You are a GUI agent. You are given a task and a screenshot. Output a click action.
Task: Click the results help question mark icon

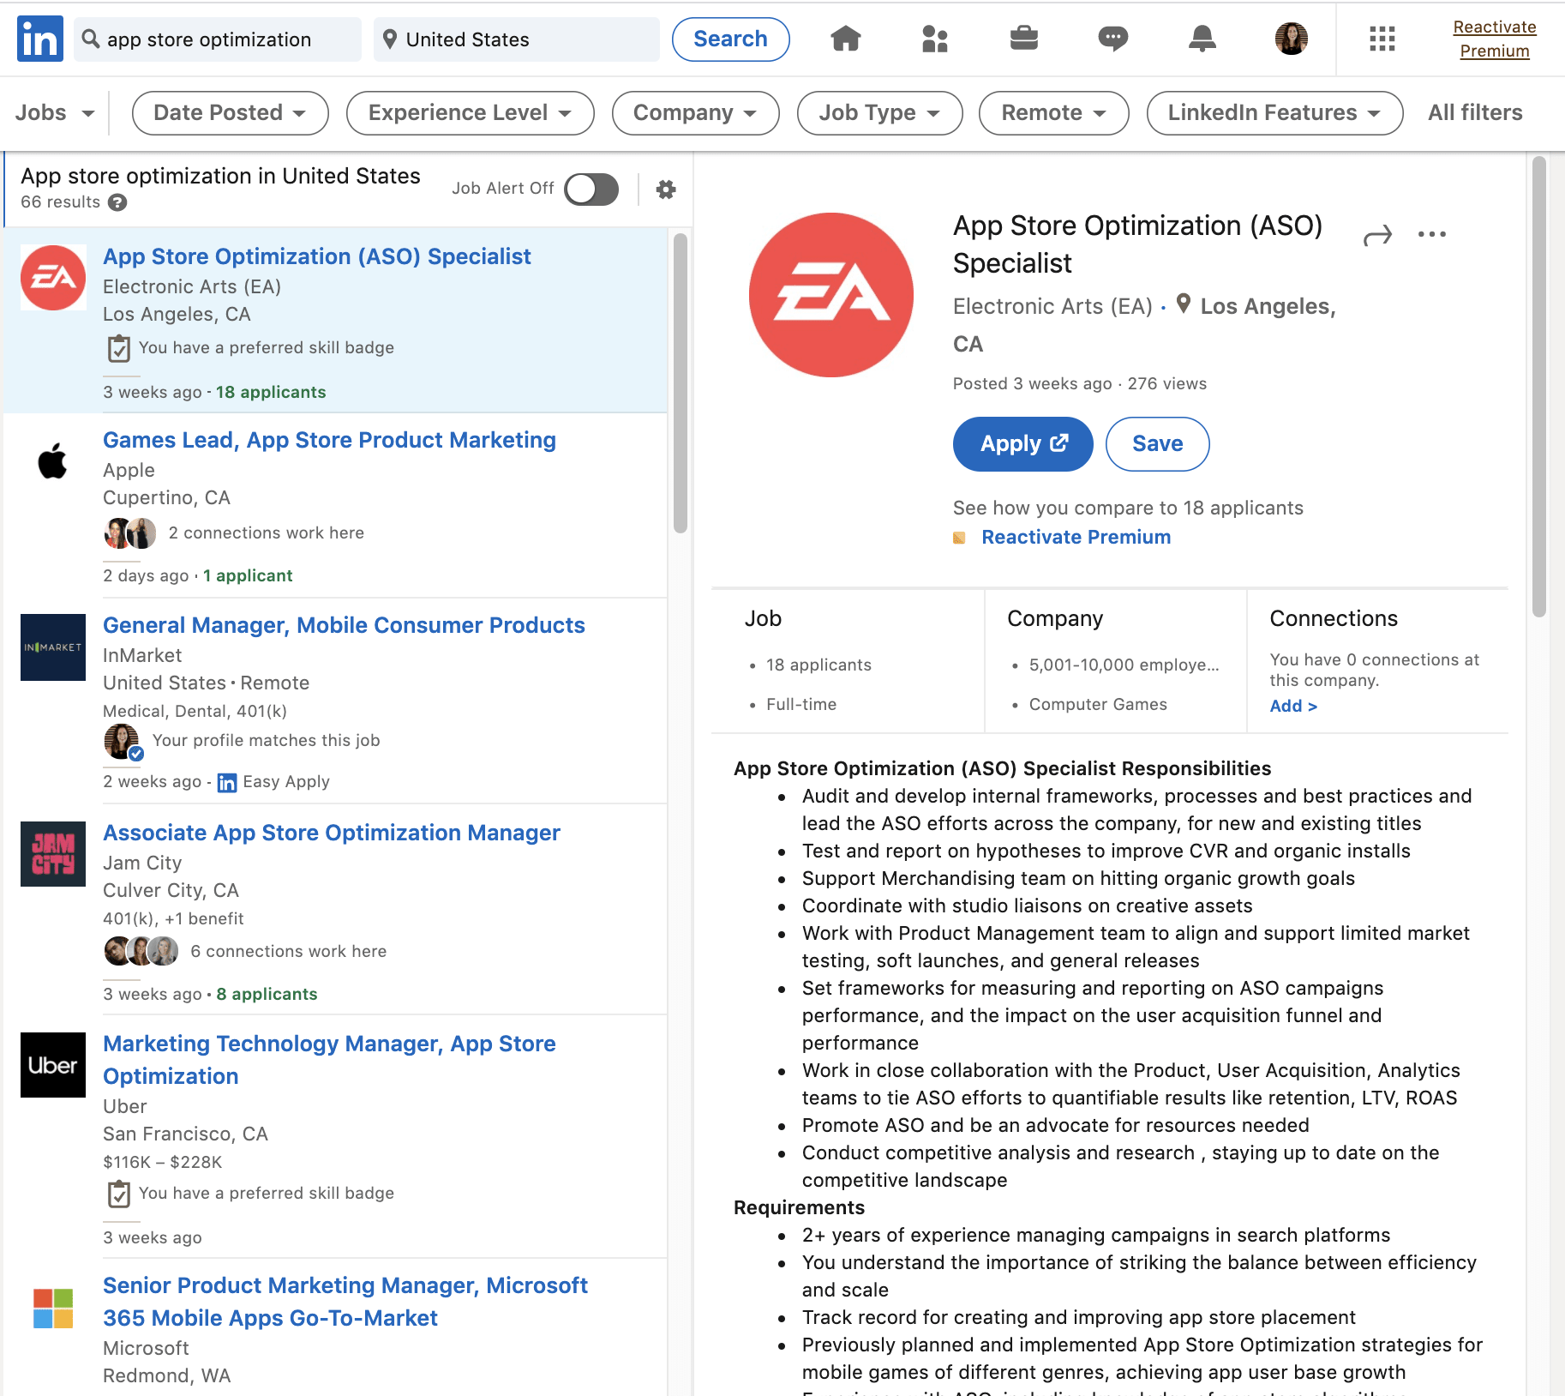point(118,202)
